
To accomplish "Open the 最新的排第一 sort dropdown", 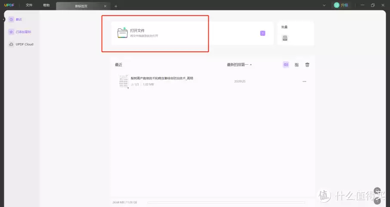I will point(239,65).
